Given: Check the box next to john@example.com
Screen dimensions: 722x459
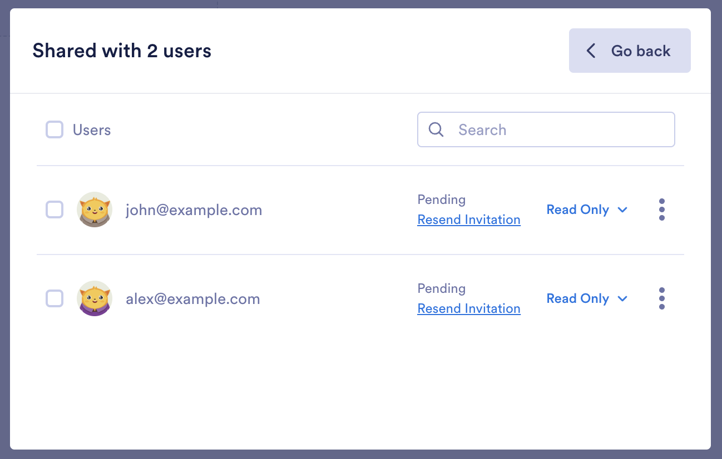Looking at the screenshot, I should 55,210.
